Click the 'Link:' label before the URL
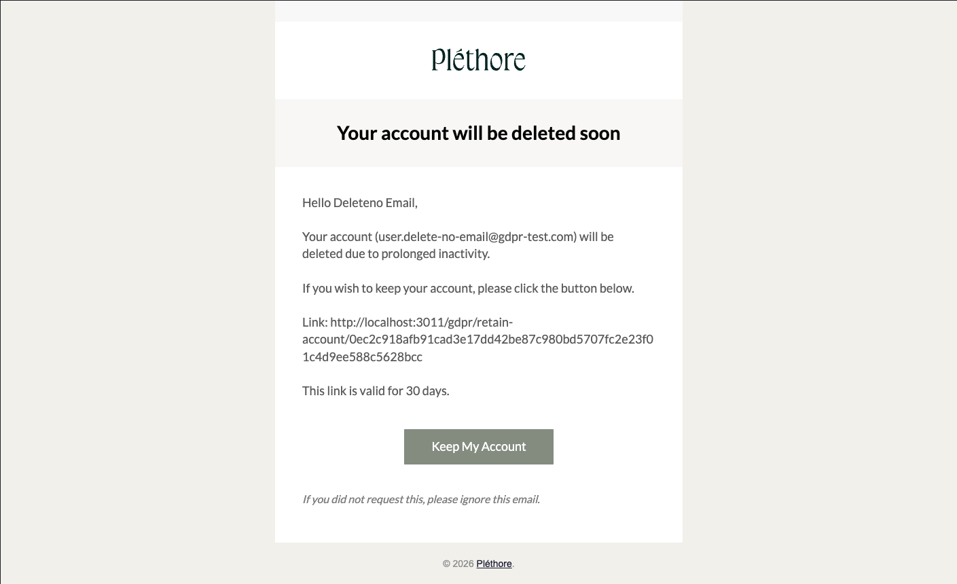957x584 pixels. point(314,322)
